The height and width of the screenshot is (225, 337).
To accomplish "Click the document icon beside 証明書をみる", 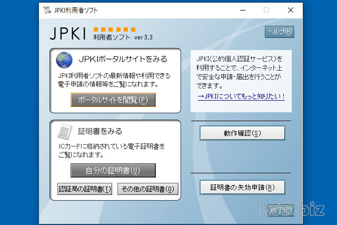I will point(64,131).
